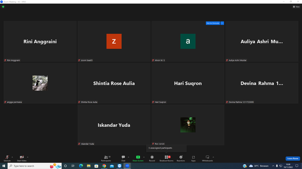Select Shintia Rose Aulia's tile

pyautogui.click(x=114, y=83)
